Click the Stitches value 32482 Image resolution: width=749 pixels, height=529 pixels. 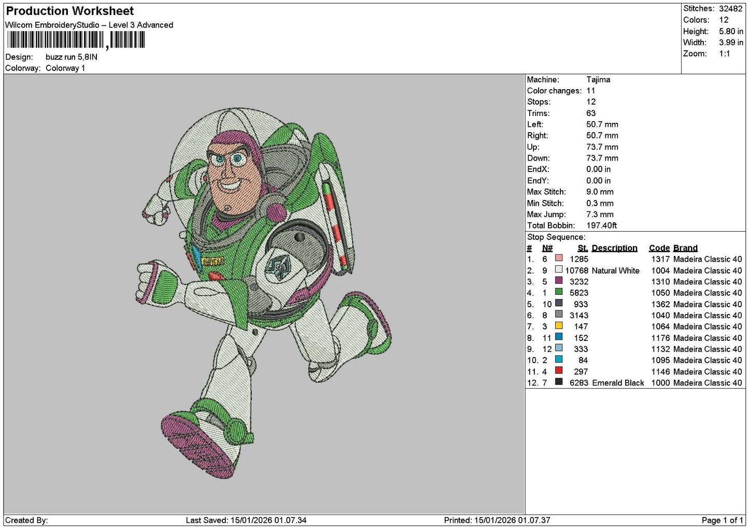click(731, 9)
